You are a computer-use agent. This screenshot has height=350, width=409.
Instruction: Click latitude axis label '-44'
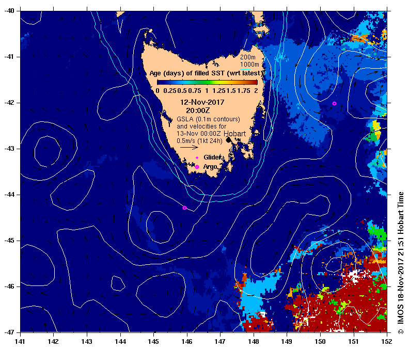[x=9, y=195]
